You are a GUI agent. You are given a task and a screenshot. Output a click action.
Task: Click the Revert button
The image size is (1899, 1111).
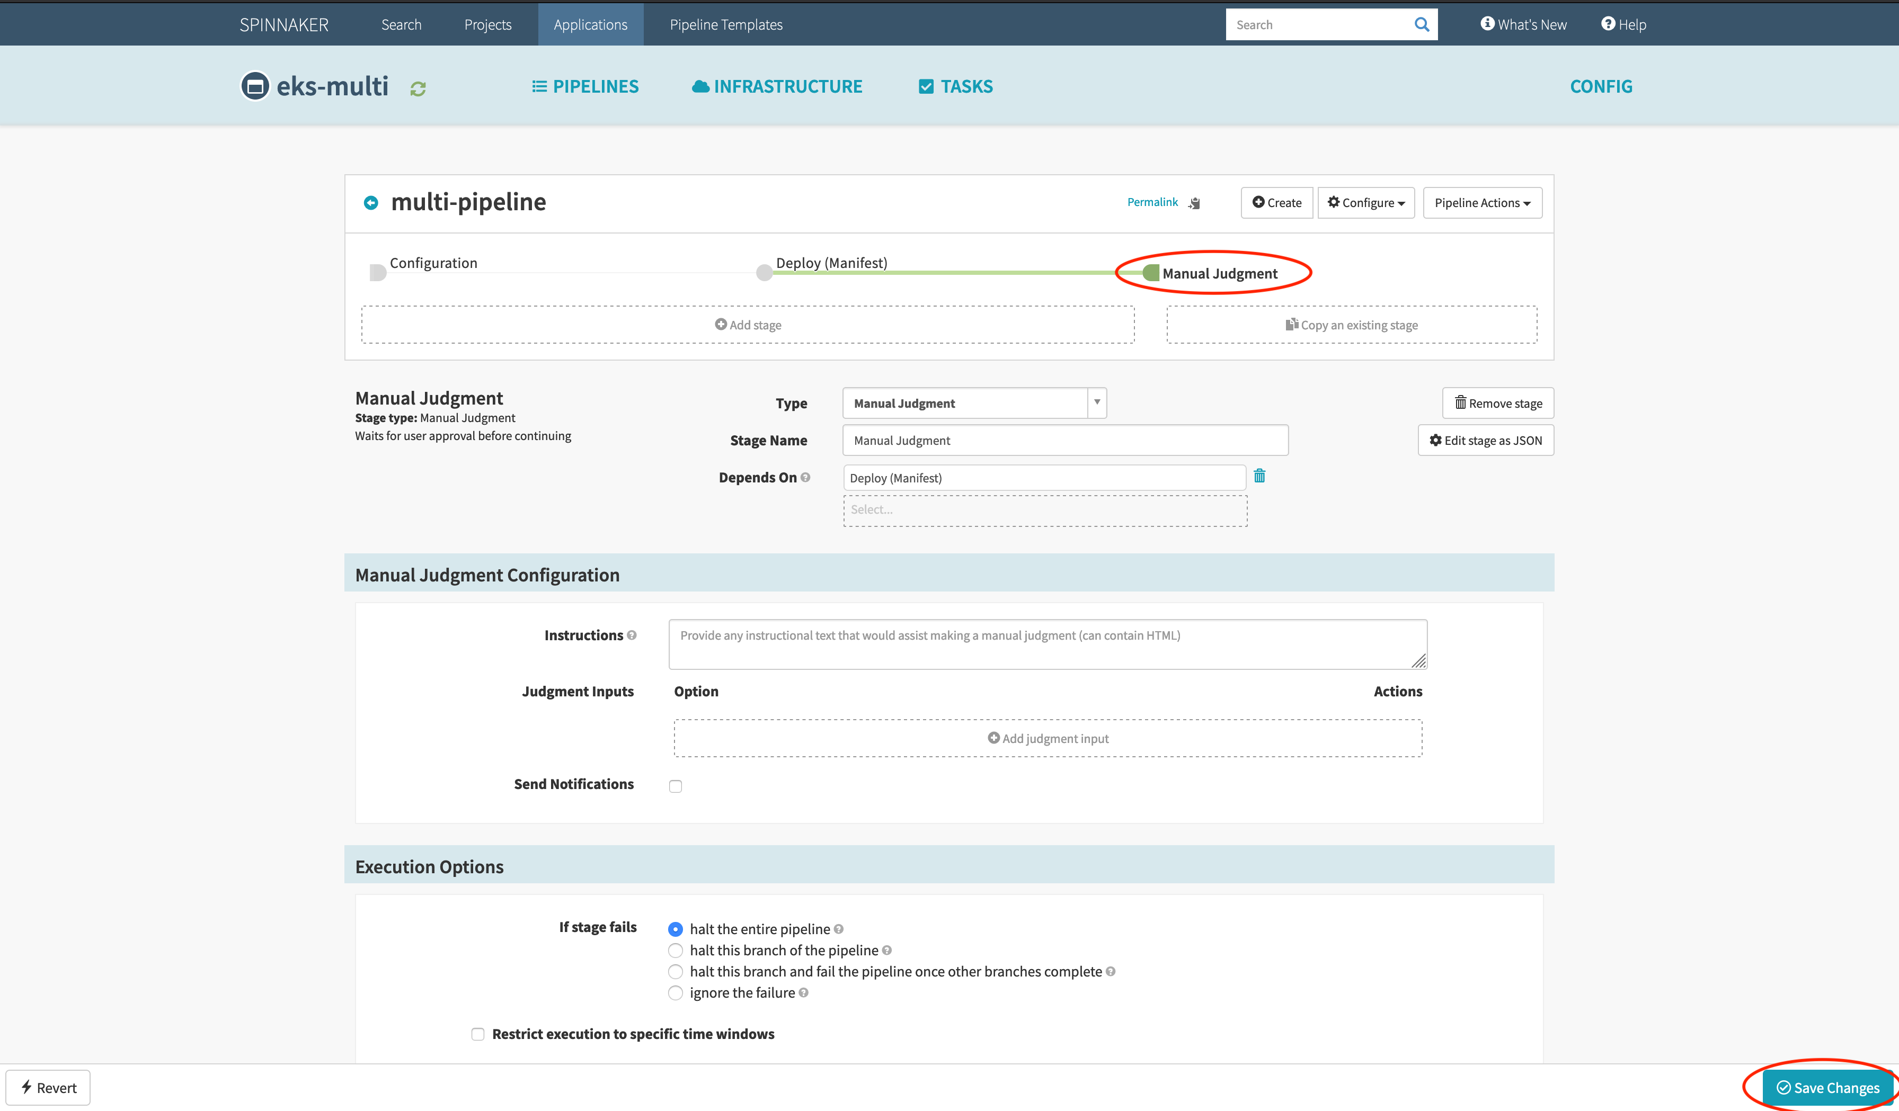48,1087
